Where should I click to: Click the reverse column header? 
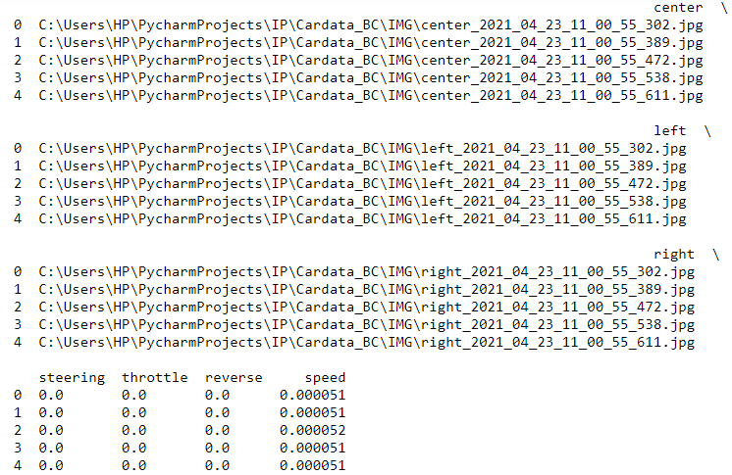click(234, 378)
